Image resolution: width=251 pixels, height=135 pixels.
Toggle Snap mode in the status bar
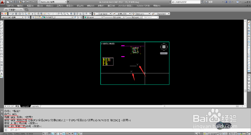(47, 133)
